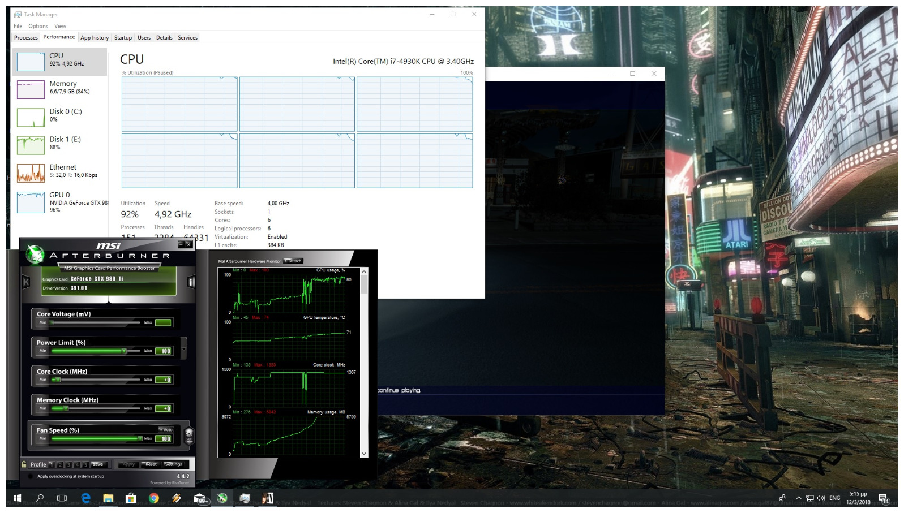Open Afterburner Settings
This screenshot has width=904, height=513.
tap(173, 464)
